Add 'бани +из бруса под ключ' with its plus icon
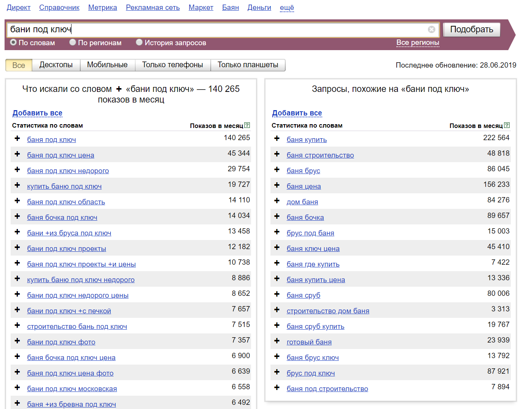 point(17,232)
